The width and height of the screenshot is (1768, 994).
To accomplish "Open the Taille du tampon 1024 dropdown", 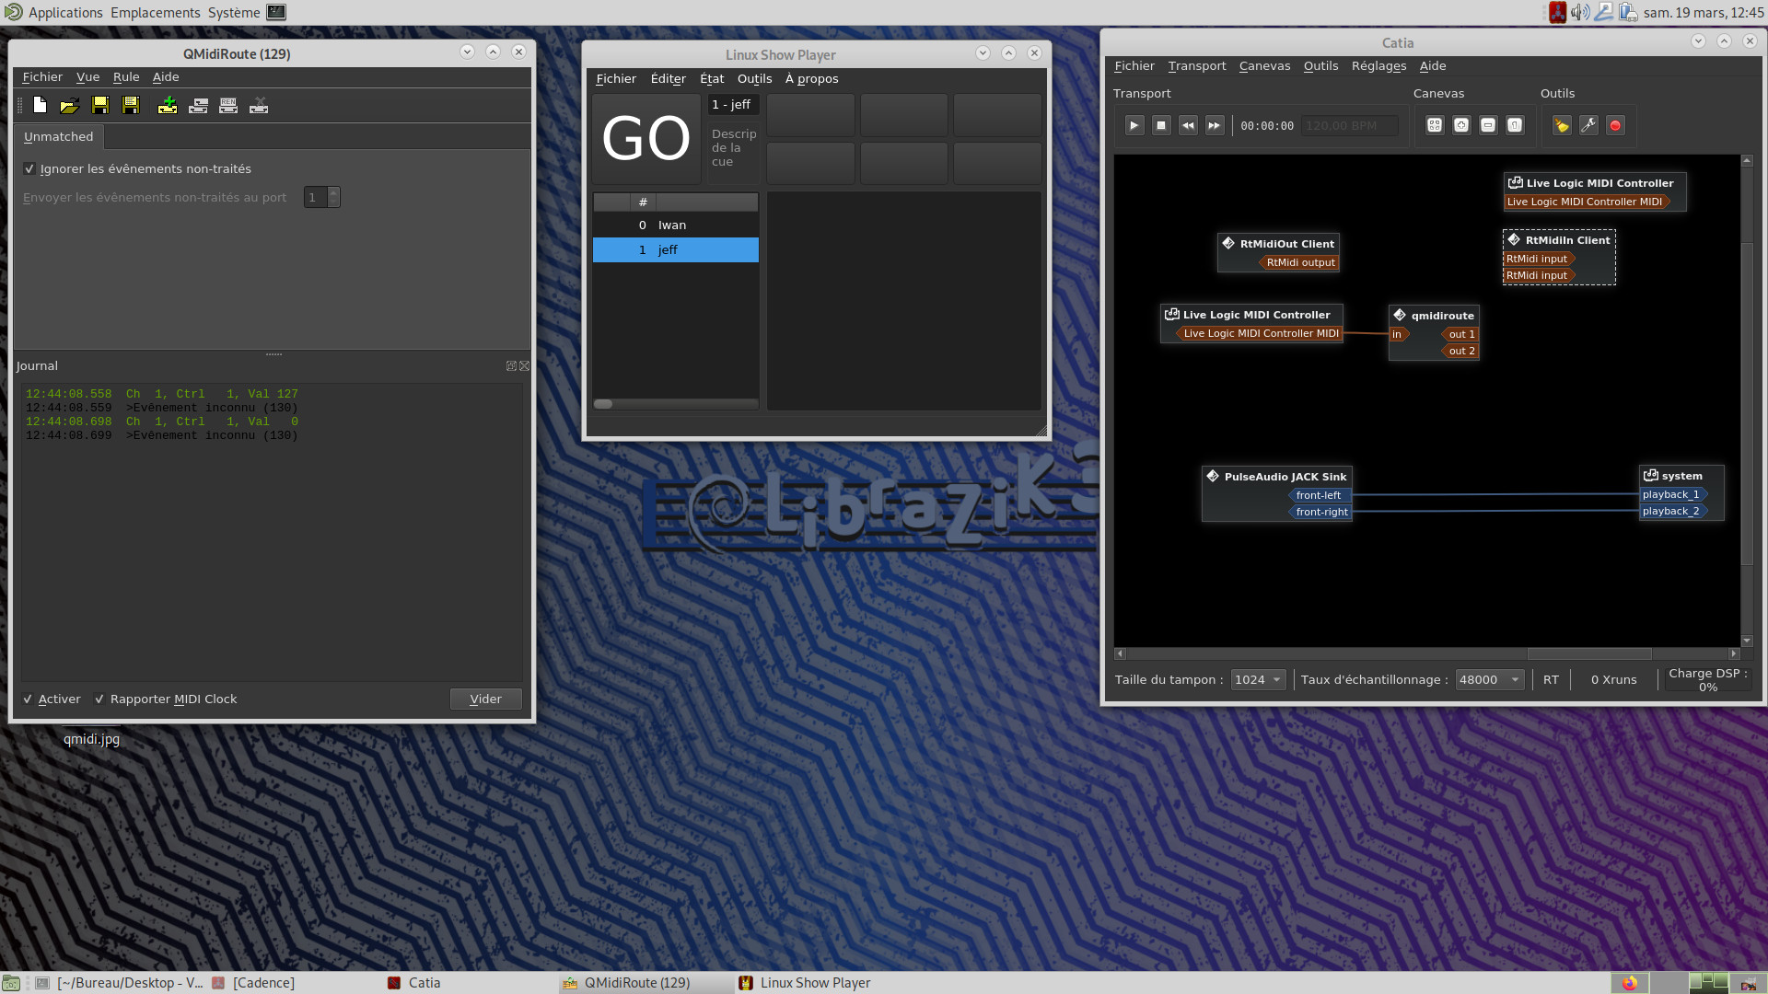I will 1258,680.
